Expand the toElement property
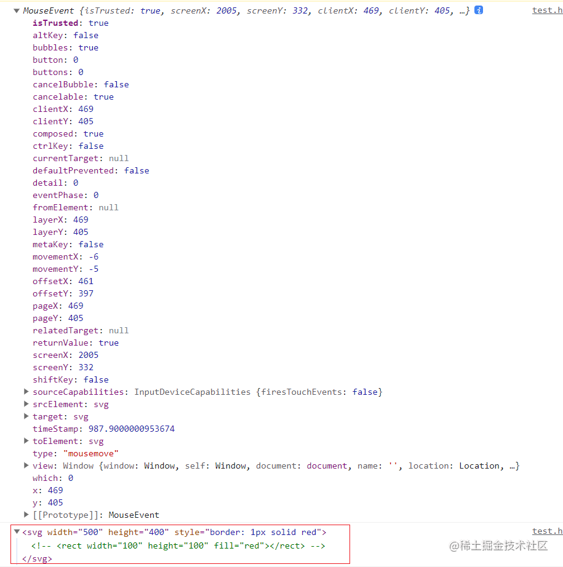Screen dimensions: 563x567 point(26,441)
